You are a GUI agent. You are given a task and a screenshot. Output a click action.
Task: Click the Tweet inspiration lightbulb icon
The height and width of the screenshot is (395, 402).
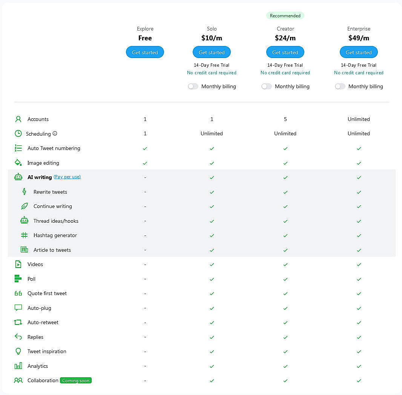18,351
